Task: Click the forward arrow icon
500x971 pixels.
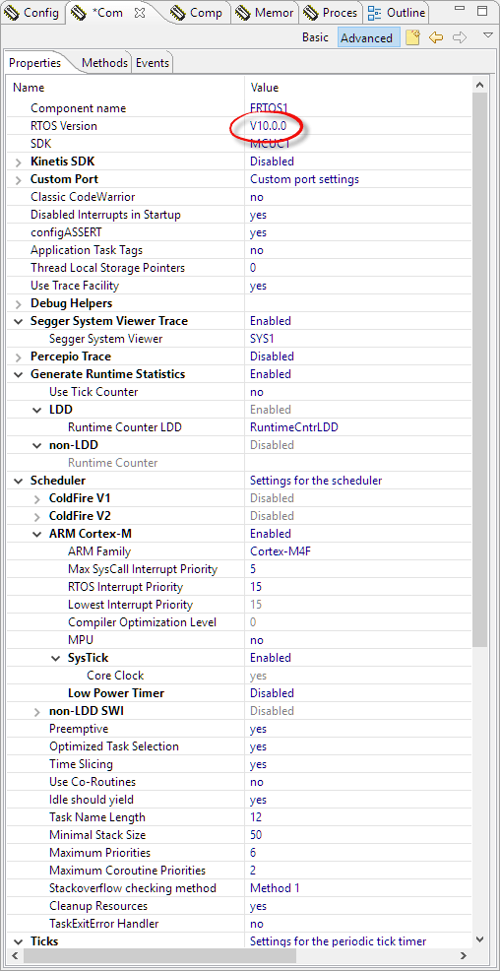Action: pyautogui.click(x=459, y=37)
